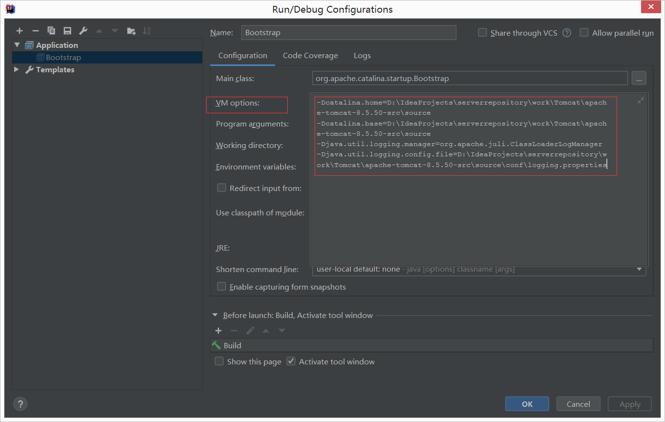Click IntelliJ icon in title bar
This screenshot has height=422, width=665.
pos(10,8)
